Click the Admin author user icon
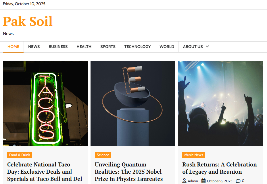267x184 pixels. point(184,181)
